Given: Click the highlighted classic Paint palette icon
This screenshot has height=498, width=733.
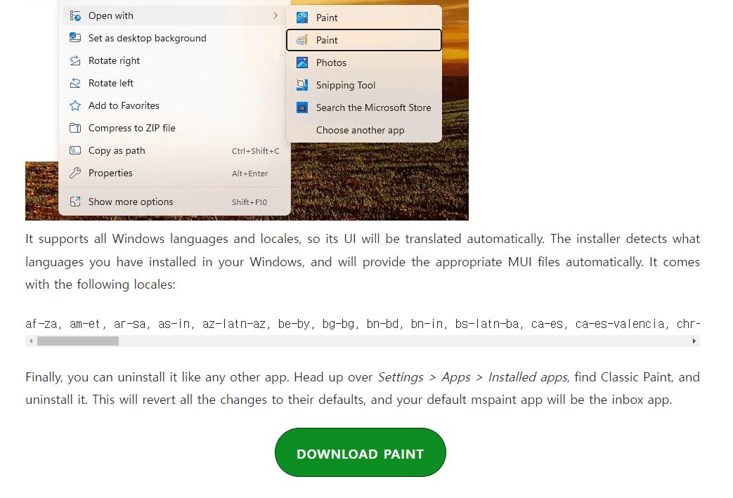Looking at the screenshot, I should click(302, 40).
